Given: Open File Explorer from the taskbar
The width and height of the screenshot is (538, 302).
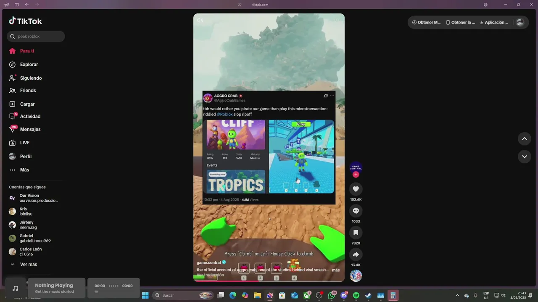Looking at the screenshot, I should click(257, 296).
